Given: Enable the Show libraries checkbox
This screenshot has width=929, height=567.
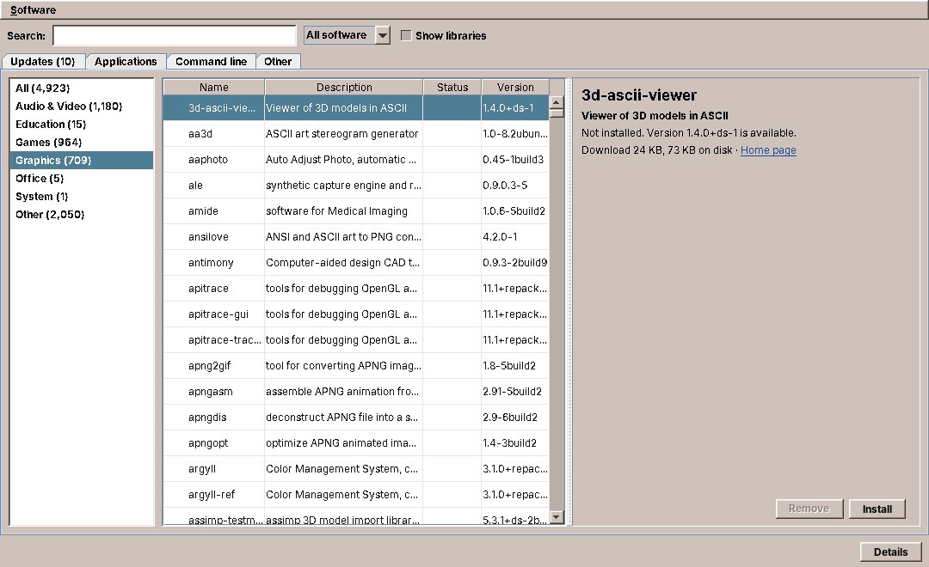Looking at the screenshot, I should (406, 35).
